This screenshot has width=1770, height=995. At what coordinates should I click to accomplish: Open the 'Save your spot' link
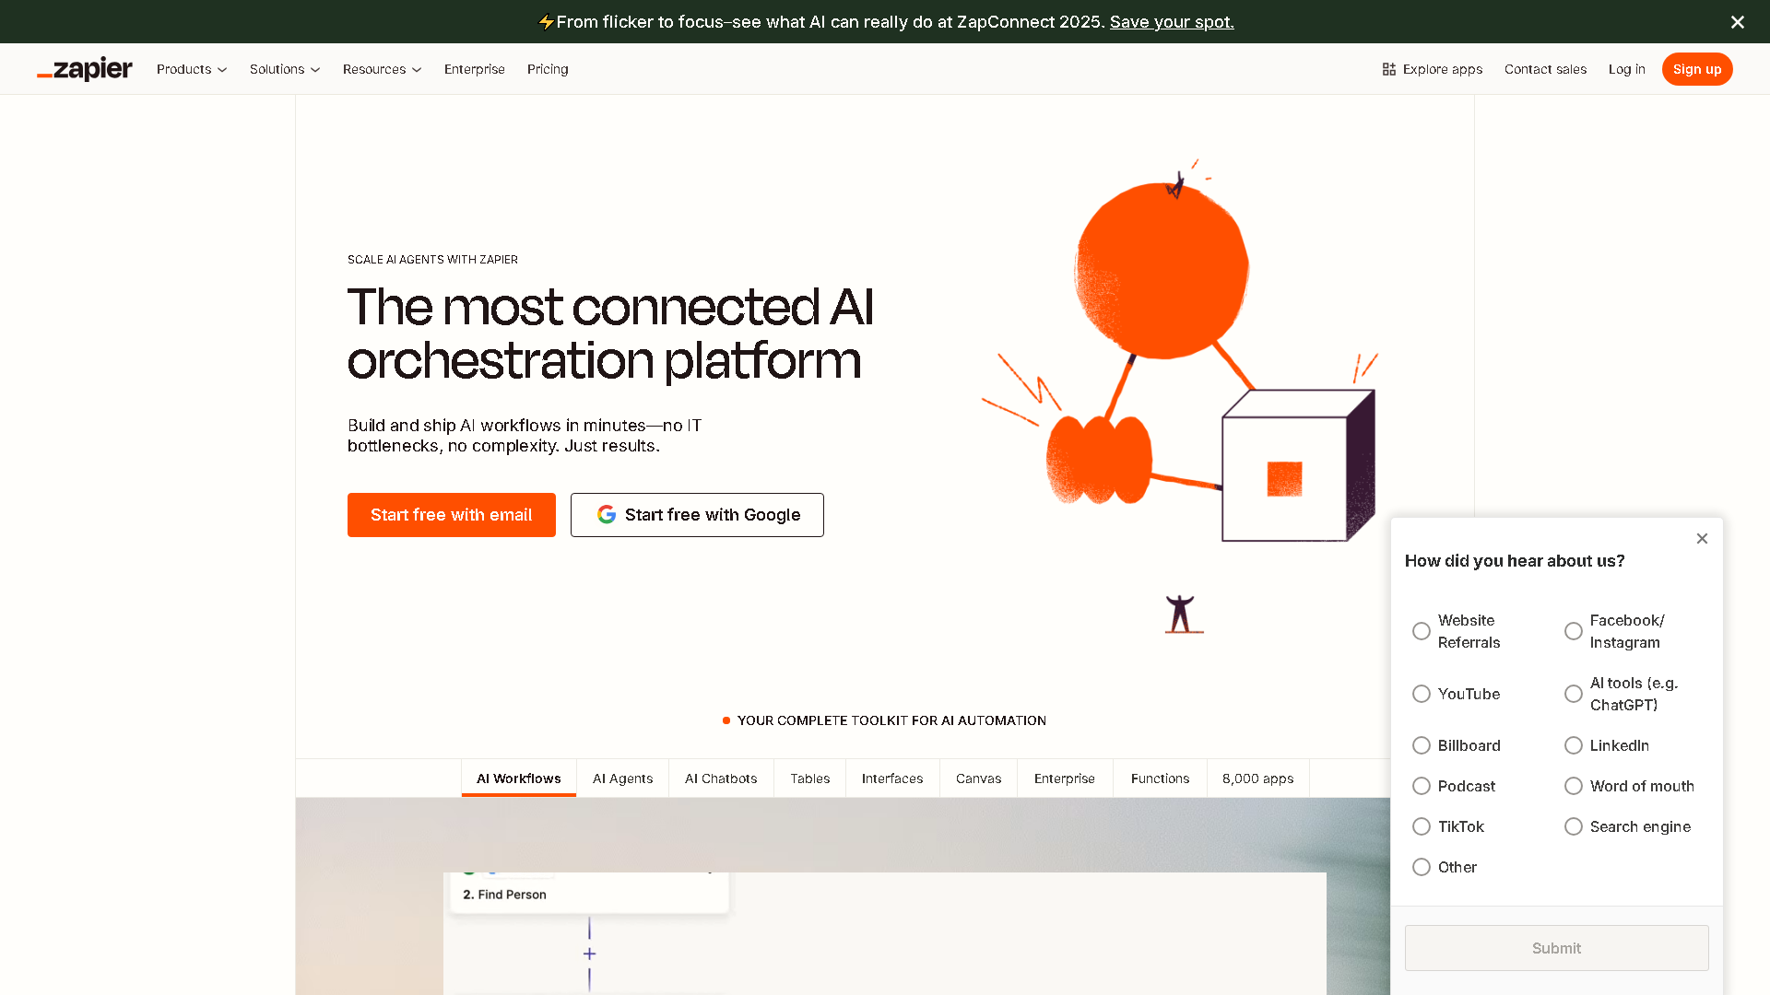[x=1172, y=21]
